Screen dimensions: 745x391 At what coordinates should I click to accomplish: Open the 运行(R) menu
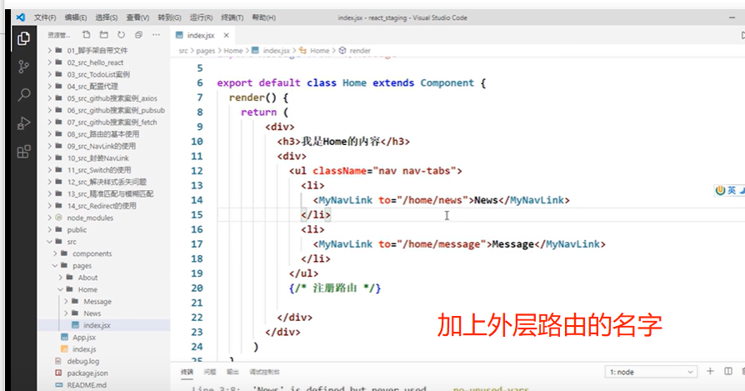tap(201, 18)
